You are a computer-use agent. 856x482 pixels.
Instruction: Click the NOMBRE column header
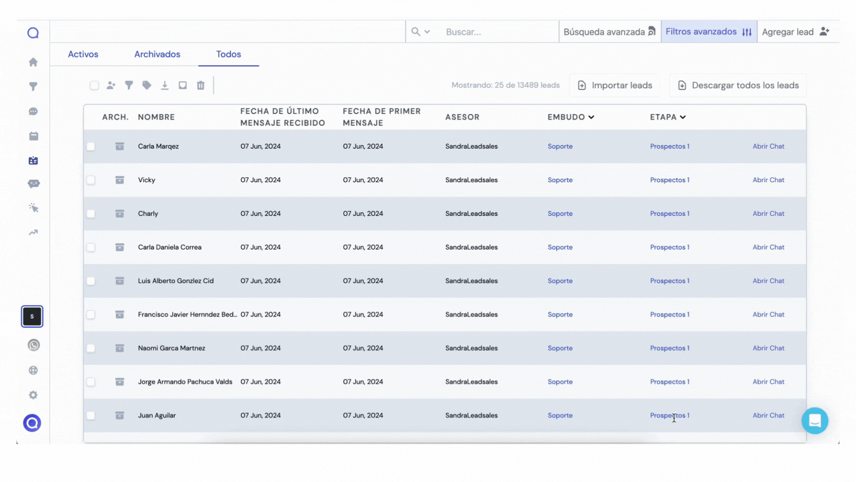click(x=156, y=117)
